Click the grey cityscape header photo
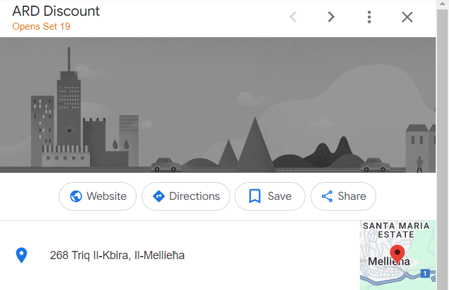This screenshot has width=449, height=290. tap(218, 105)
